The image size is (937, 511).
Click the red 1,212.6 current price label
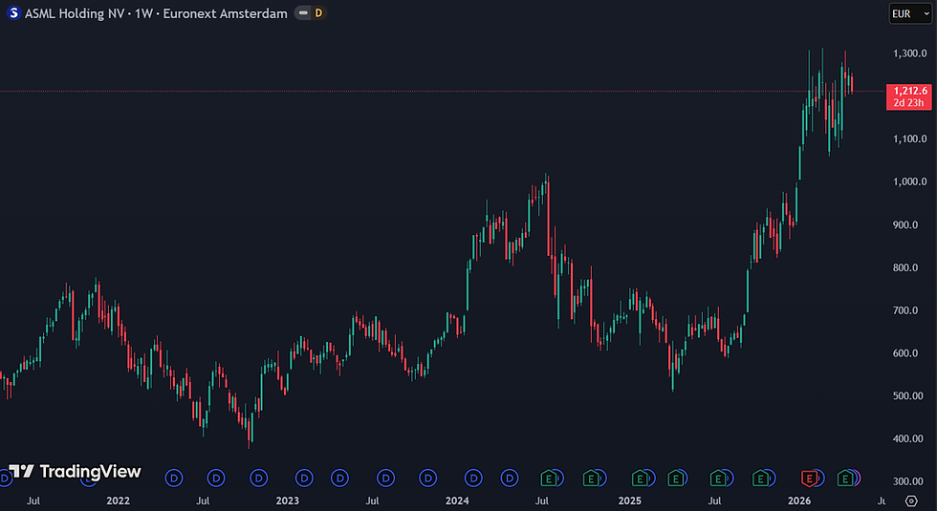pos(910,91)
